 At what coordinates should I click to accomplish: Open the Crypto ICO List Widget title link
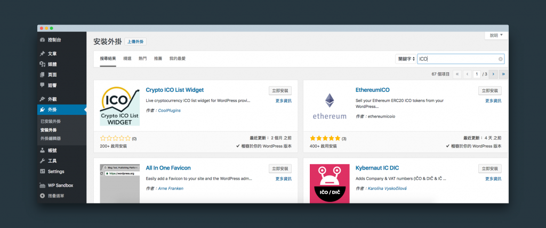pos(175,90)
